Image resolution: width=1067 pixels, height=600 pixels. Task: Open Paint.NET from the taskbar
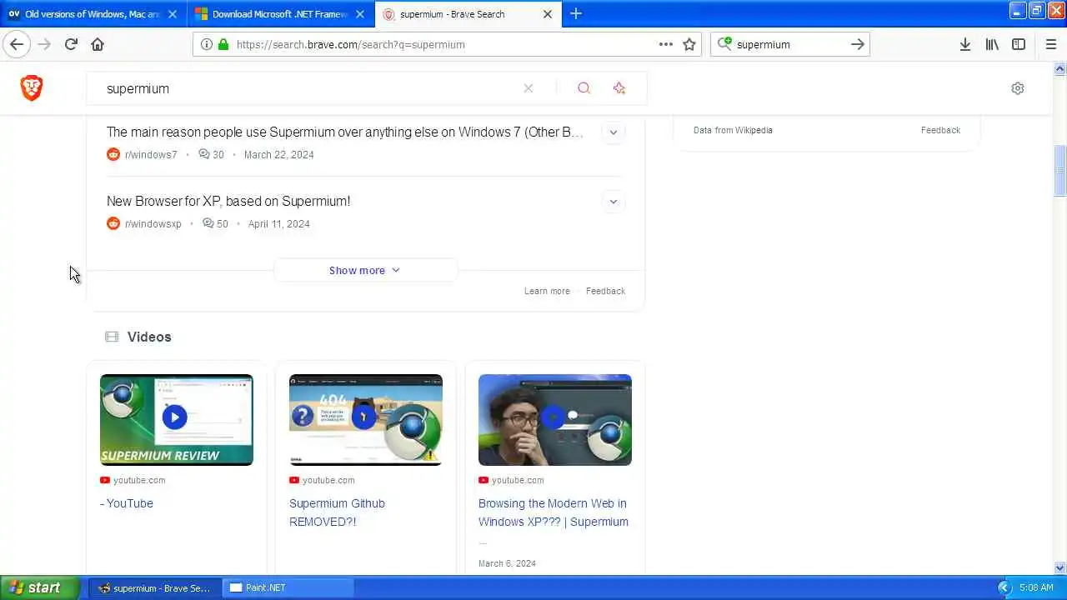click(288, 587)
